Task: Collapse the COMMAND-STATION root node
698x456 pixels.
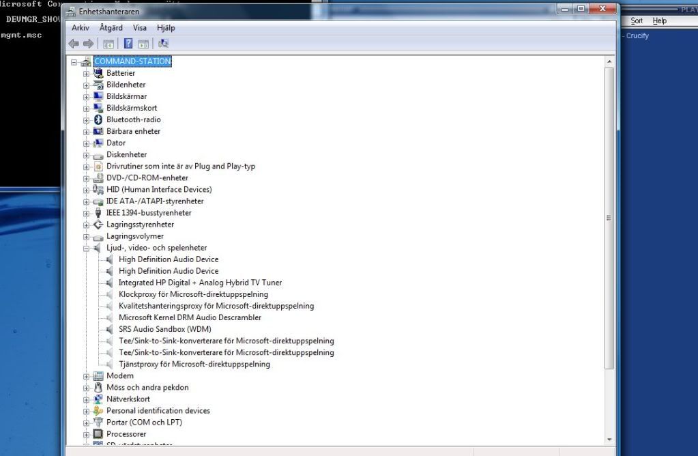Action: [74, 62]
